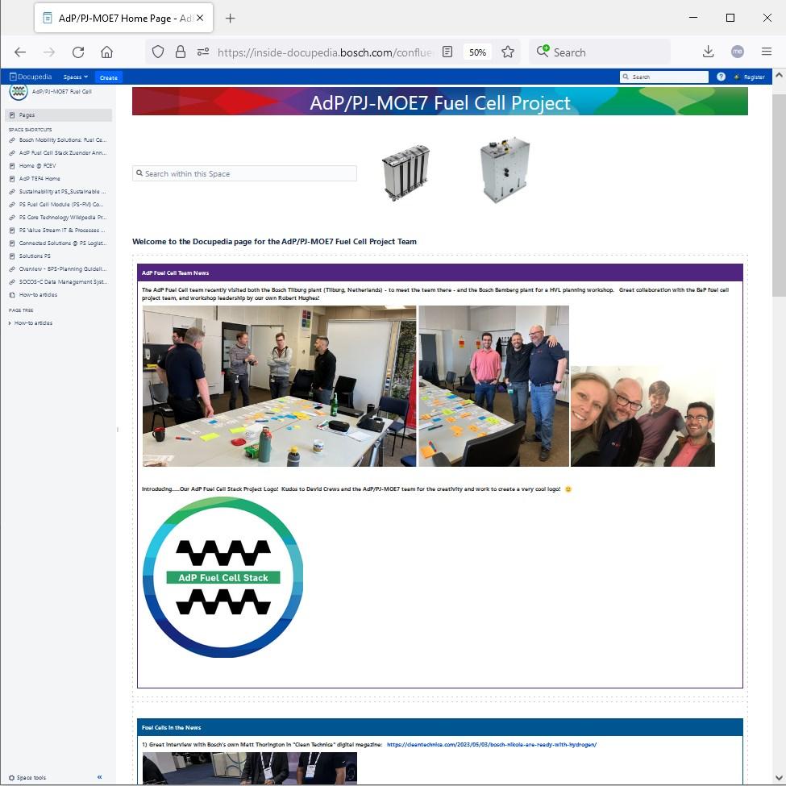This screenshot has width=786, height=786.
Task: Open the Firefox hamburger application menu
Action: (x=767, y=52)
